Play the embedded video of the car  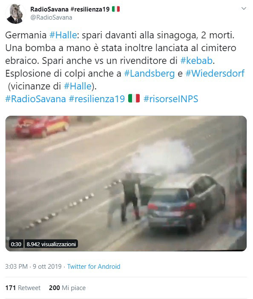coord(126,184)
